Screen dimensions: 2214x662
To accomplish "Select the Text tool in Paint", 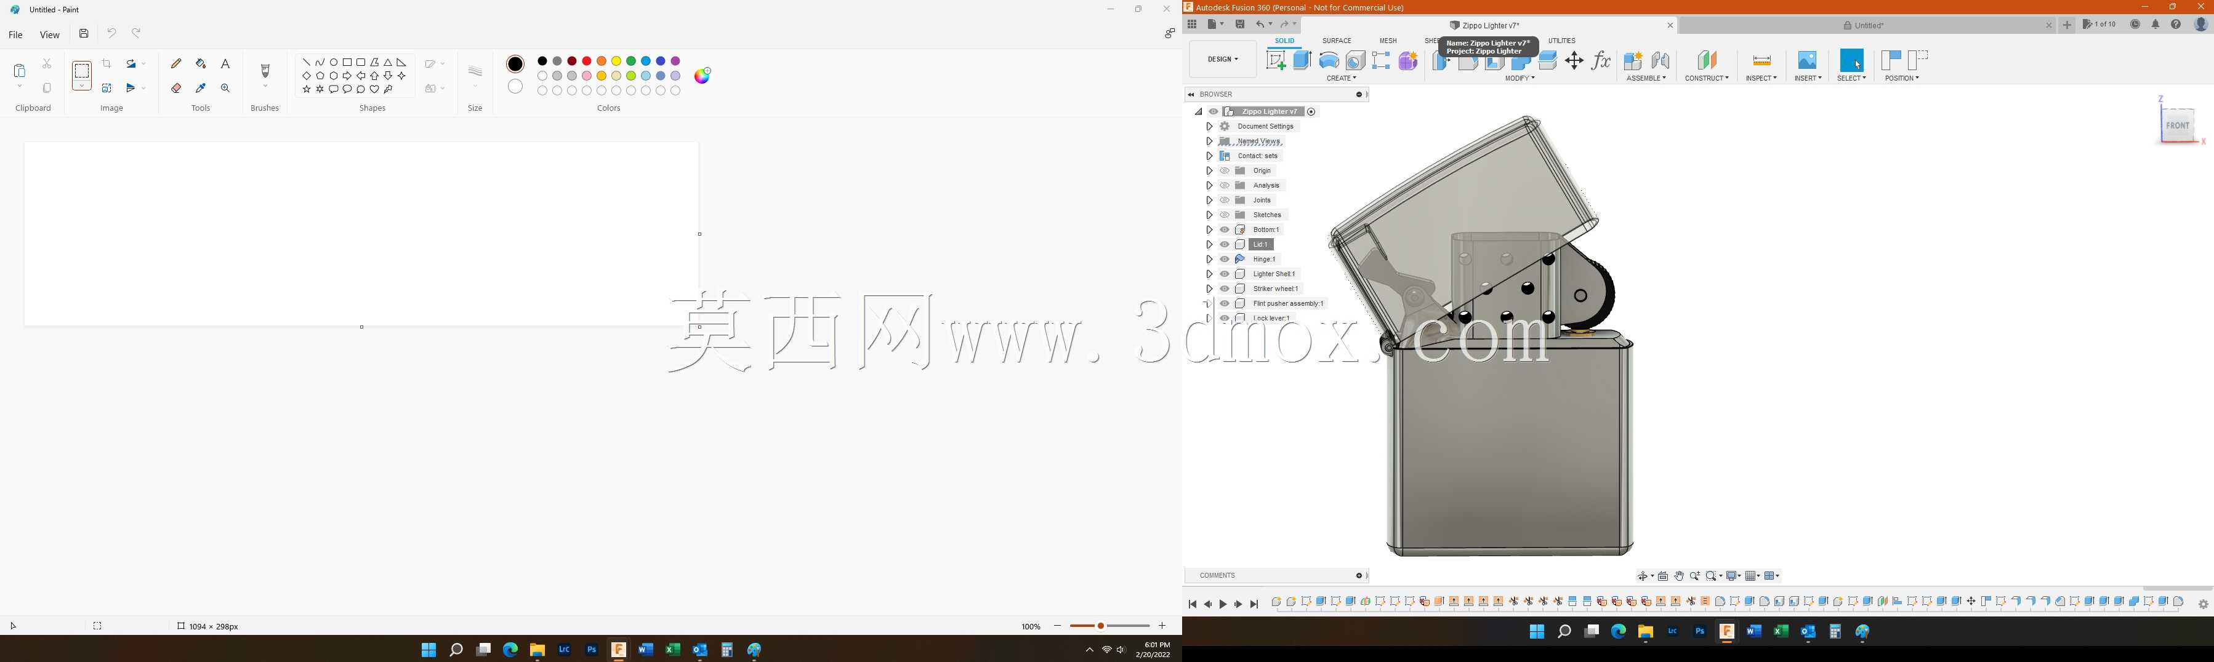I will click(225, 63).
